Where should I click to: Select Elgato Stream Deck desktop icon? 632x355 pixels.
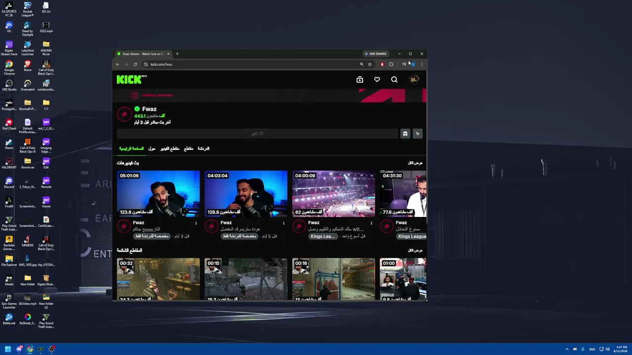[x=9, y=48]
